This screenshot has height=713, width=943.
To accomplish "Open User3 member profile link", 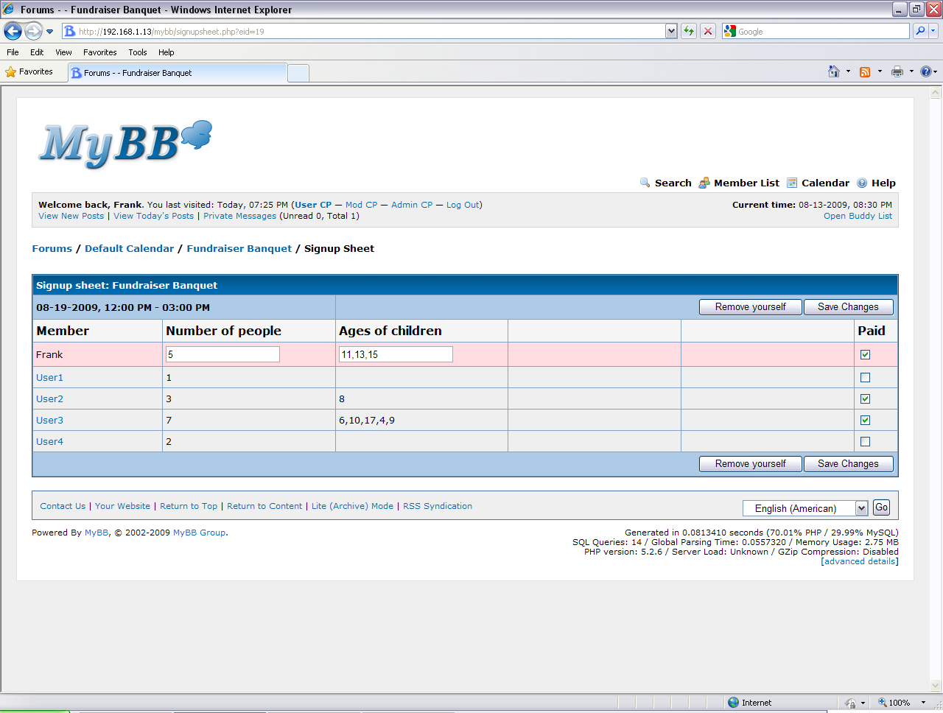I will coord(50,421).
